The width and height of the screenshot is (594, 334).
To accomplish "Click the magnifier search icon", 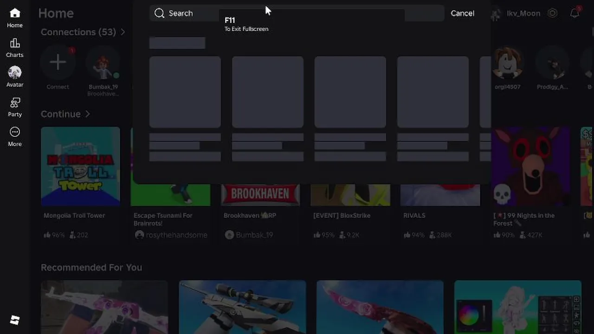I will click(x=160, y=13).
